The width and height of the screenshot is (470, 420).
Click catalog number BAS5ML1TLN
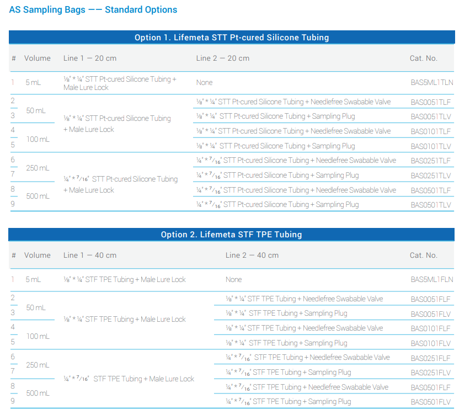tap(431, 83)
